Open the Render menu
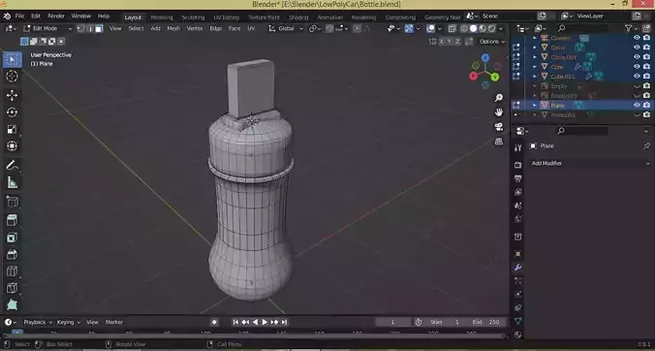The image size is (655, 351). point(56,16)
